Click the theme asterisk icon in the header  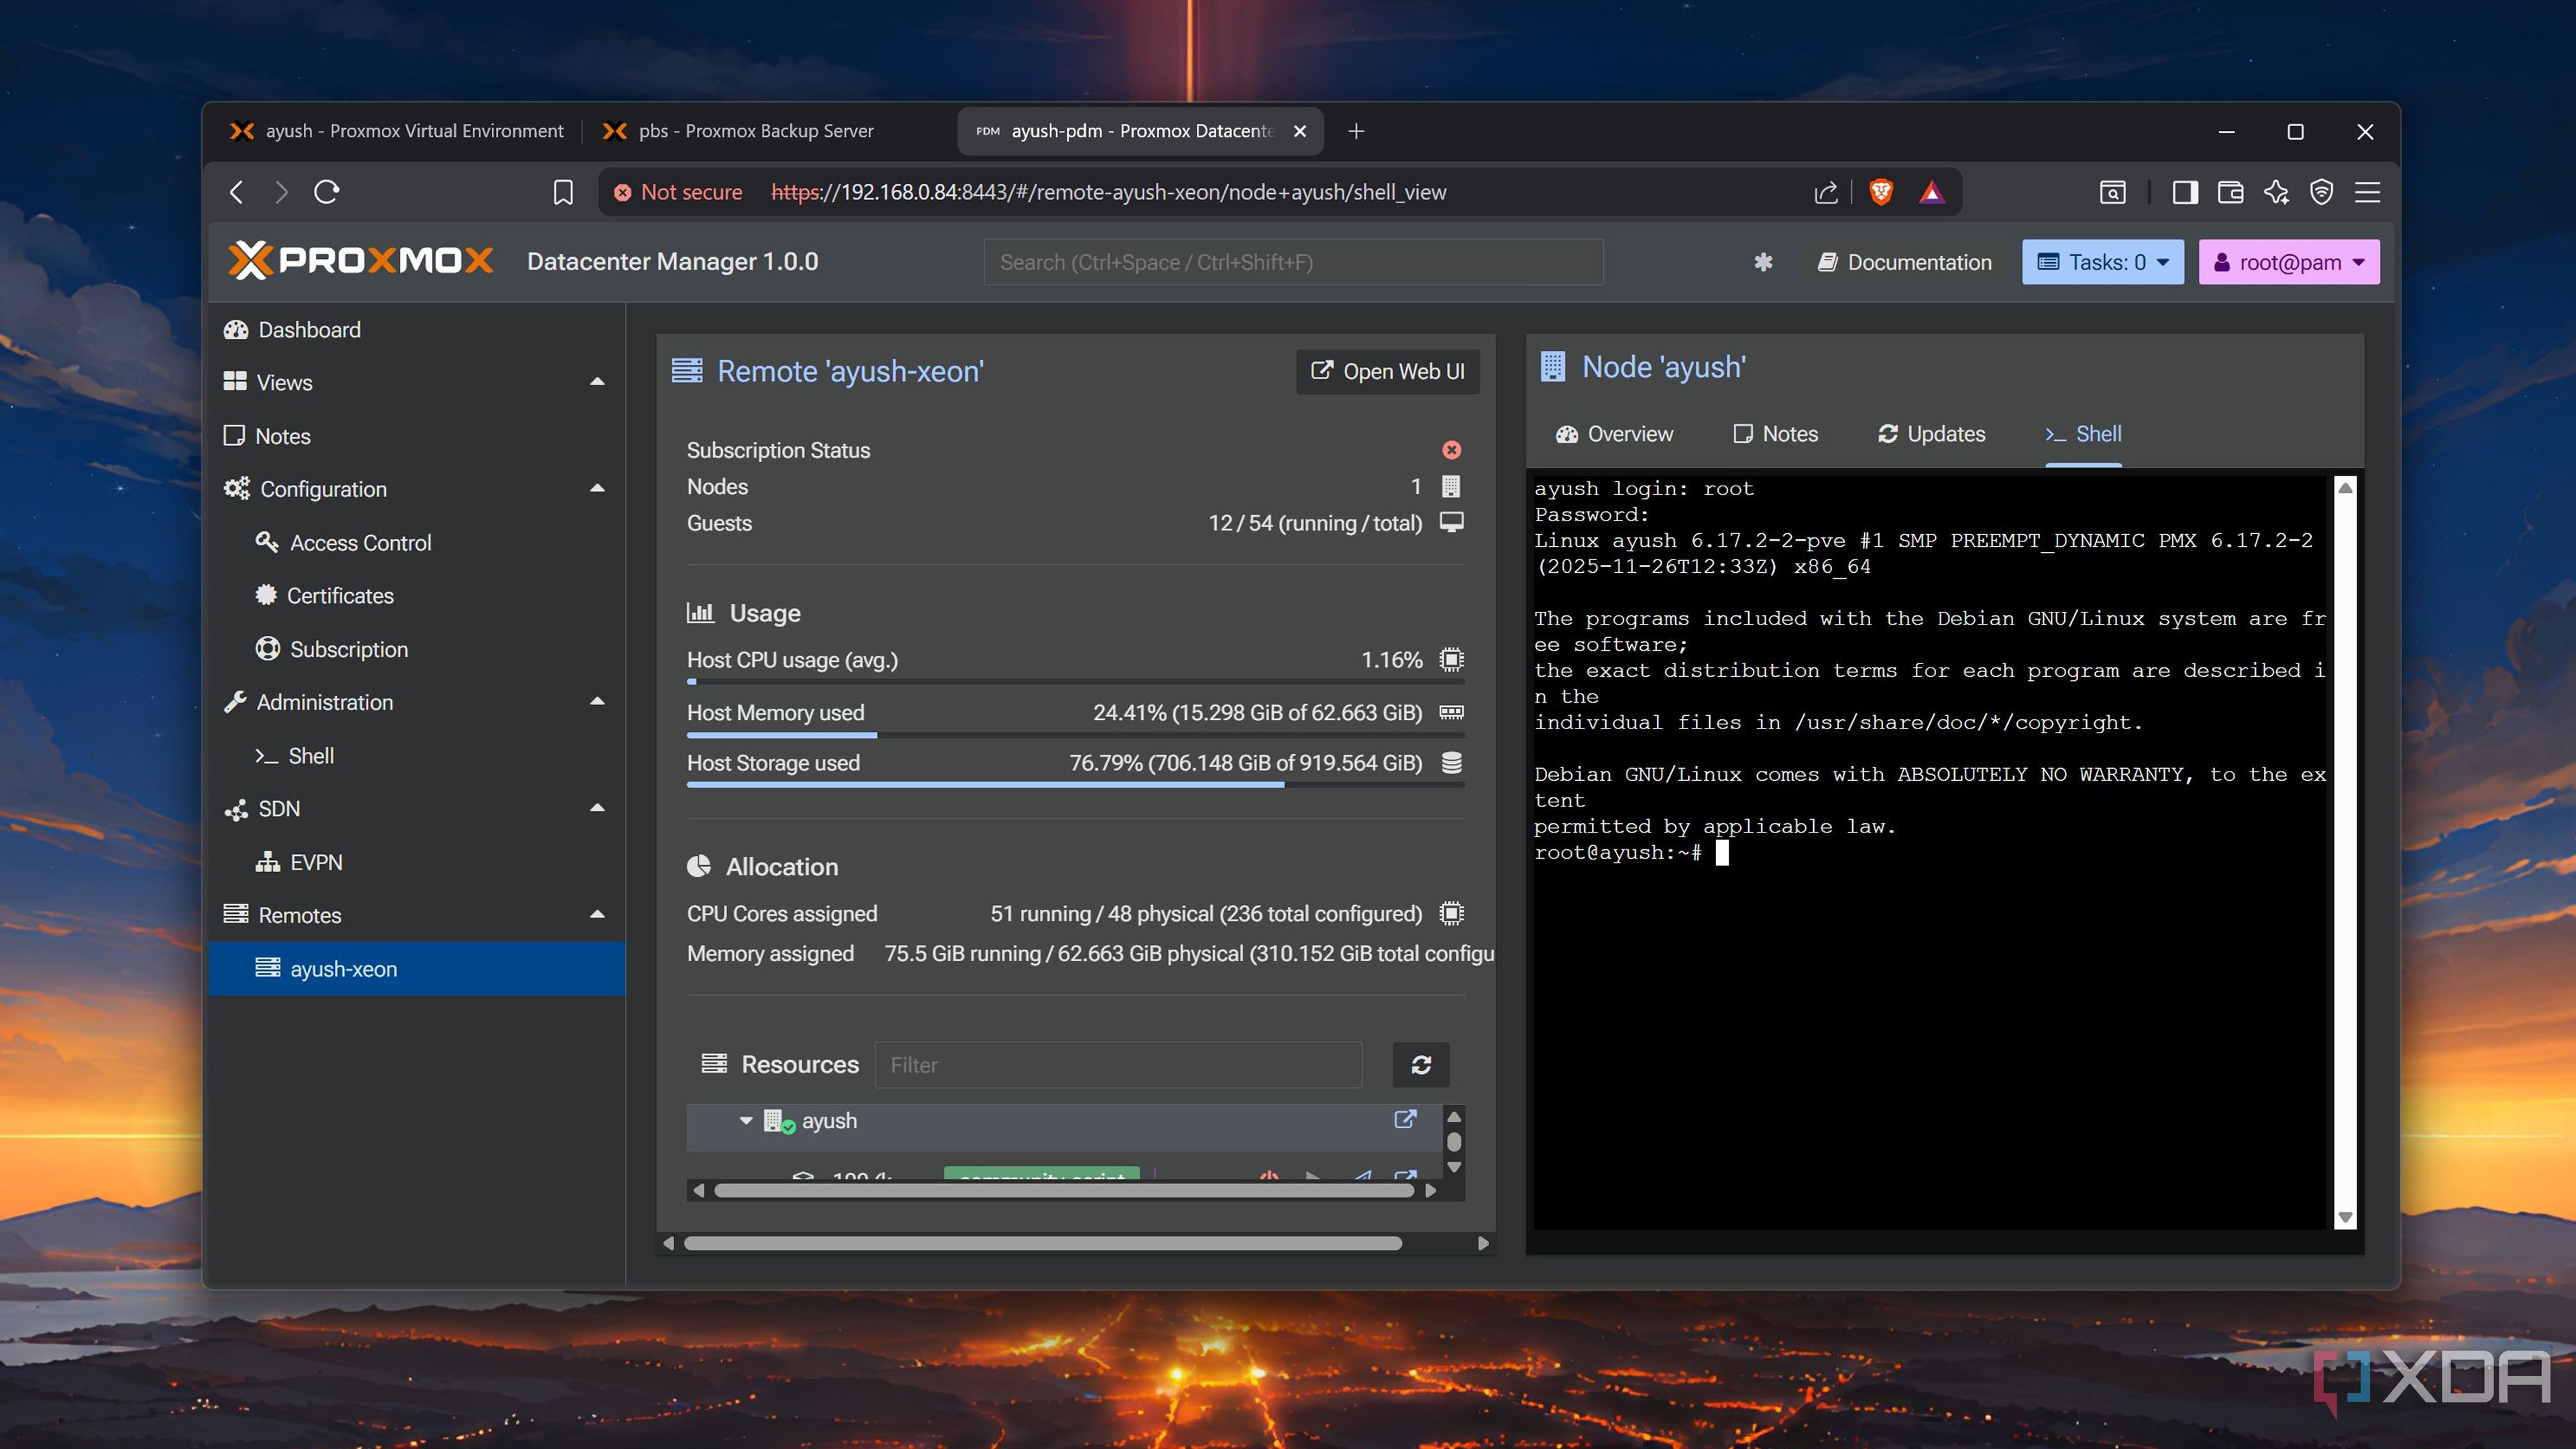tap(1763, 262)
